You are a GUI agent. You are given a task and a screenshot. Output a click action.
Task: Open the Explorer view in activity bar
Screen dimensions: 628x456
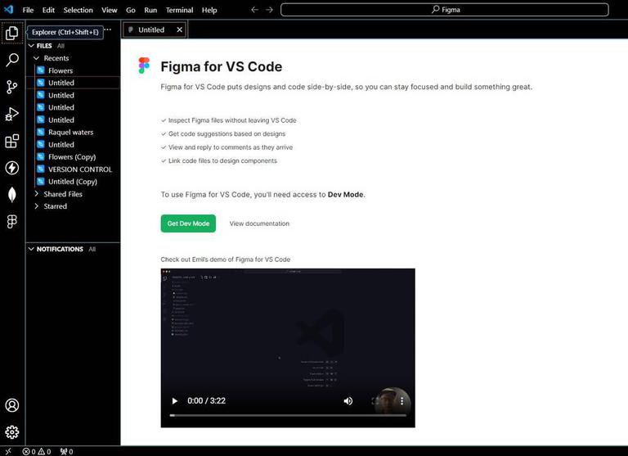12,33
